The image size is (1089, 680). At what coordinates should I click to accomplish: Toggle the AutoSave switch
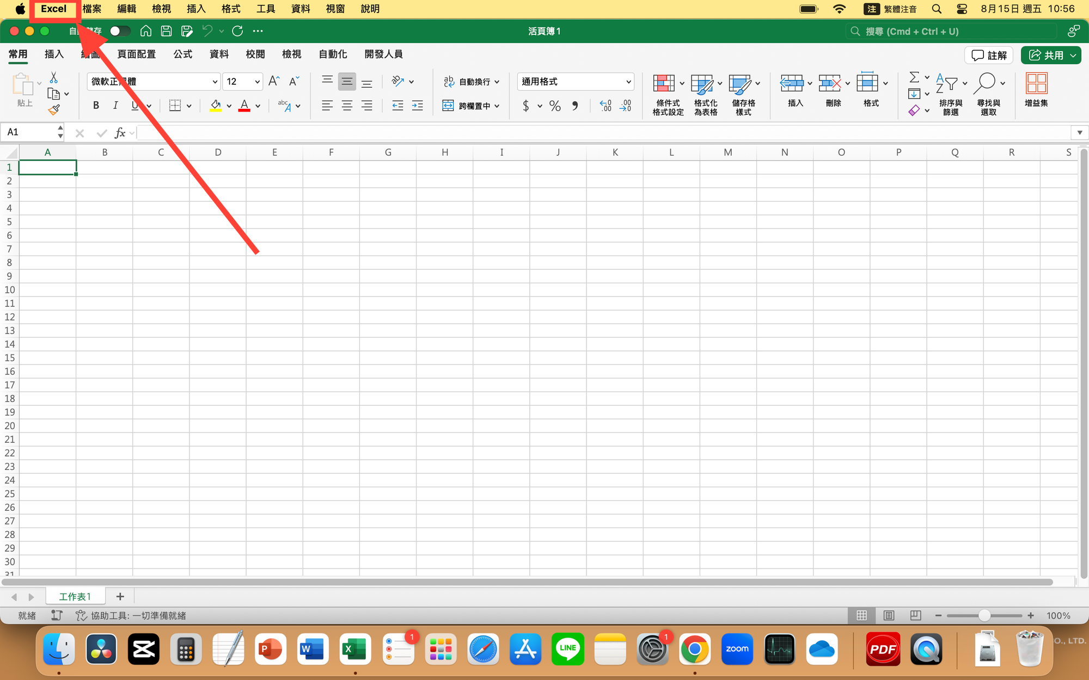119,31
